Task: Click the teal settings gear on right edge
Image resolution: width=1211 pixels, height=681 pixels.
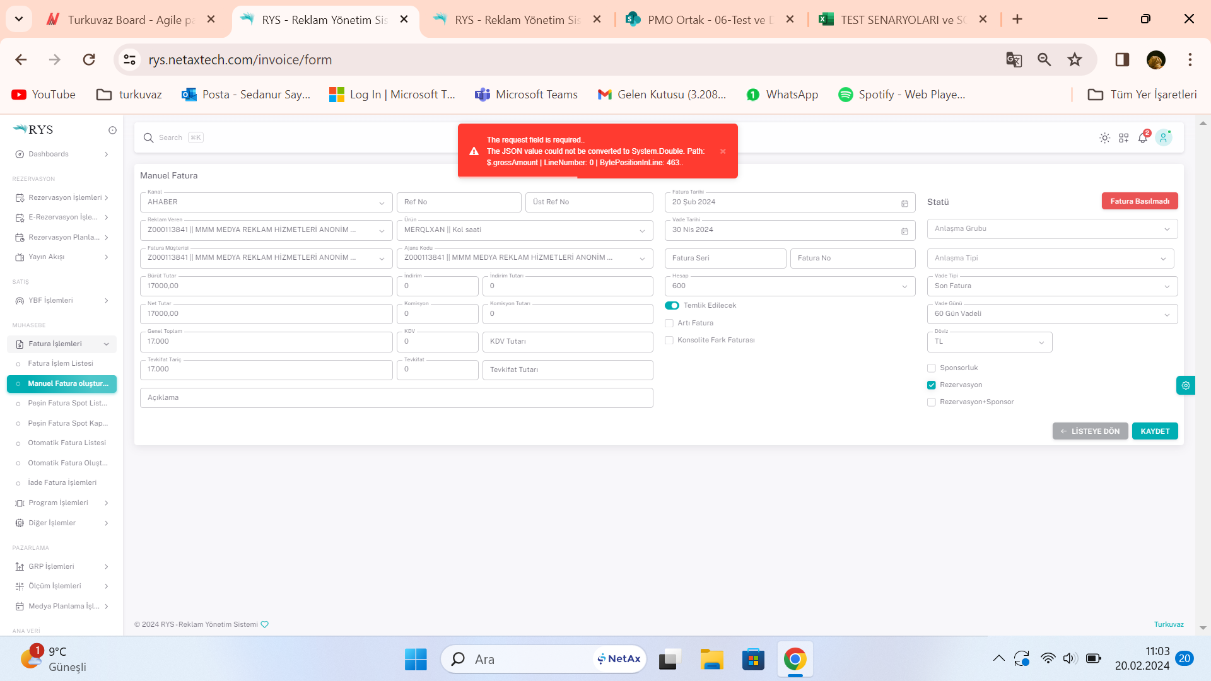Action: click(x=1186, y=385)
